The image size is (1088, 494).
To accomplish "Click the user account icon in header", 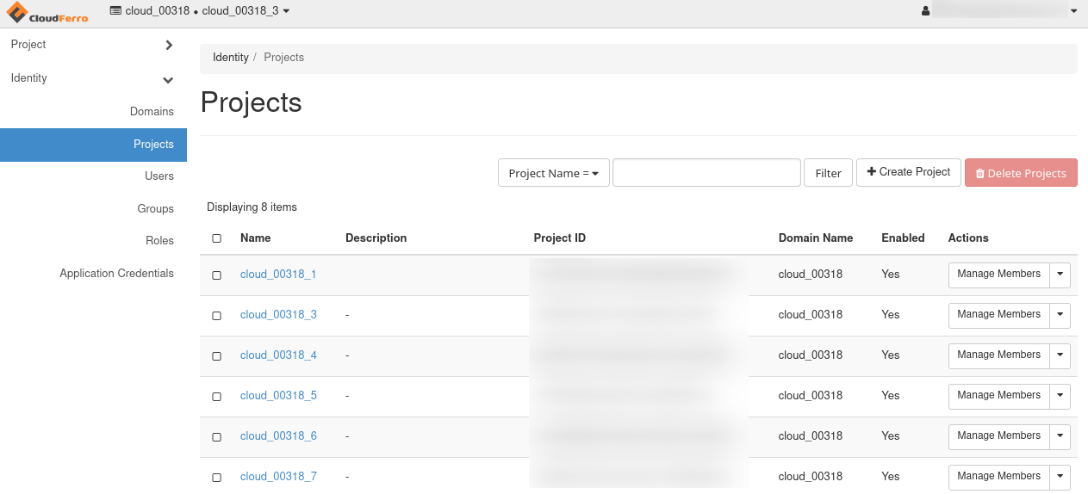I will point(925,11).
